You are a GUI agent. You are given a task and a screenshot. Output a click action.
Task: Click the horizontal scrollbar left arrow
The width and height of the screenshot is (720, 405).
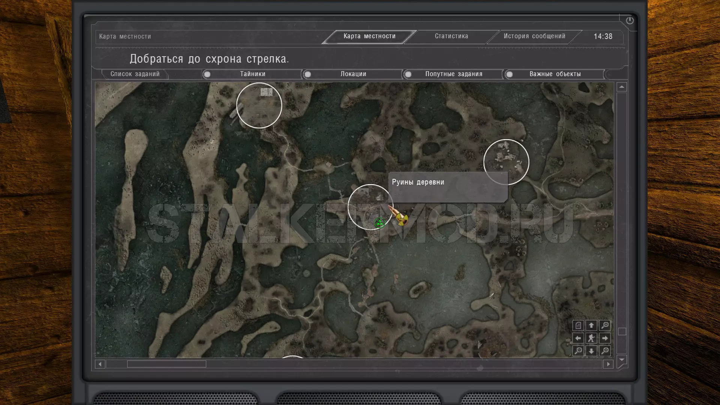pos(100,364)
